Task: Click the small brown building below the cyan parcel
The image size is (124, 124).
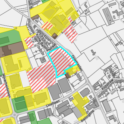Action: tap(68, 76)
